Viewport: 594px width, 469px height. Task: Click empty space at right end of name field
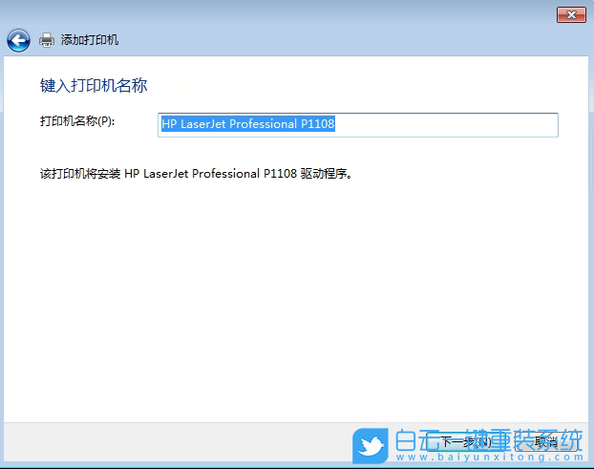click(x=477, y=124)
